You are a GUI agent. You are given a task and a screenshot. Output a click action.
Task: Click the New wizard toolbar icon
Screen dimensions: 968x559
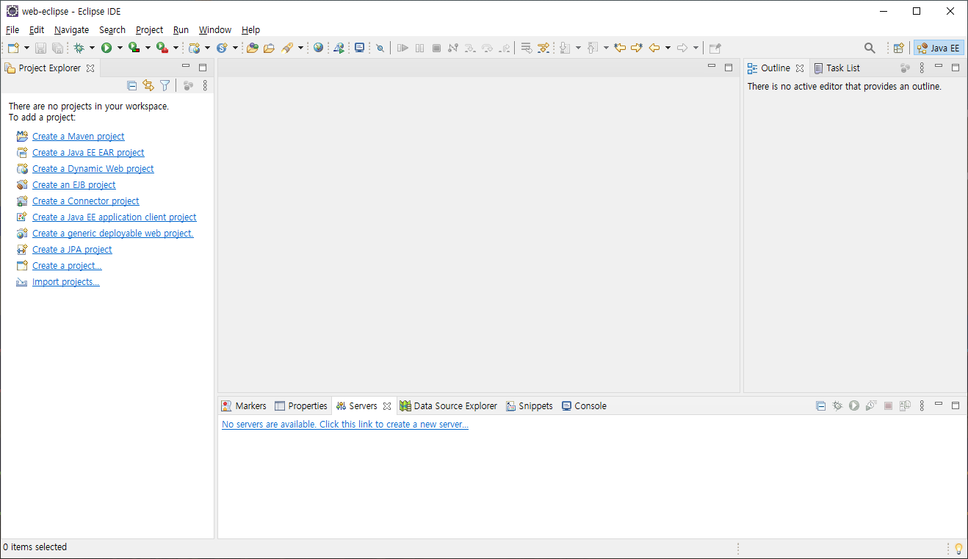click(13, 48)
